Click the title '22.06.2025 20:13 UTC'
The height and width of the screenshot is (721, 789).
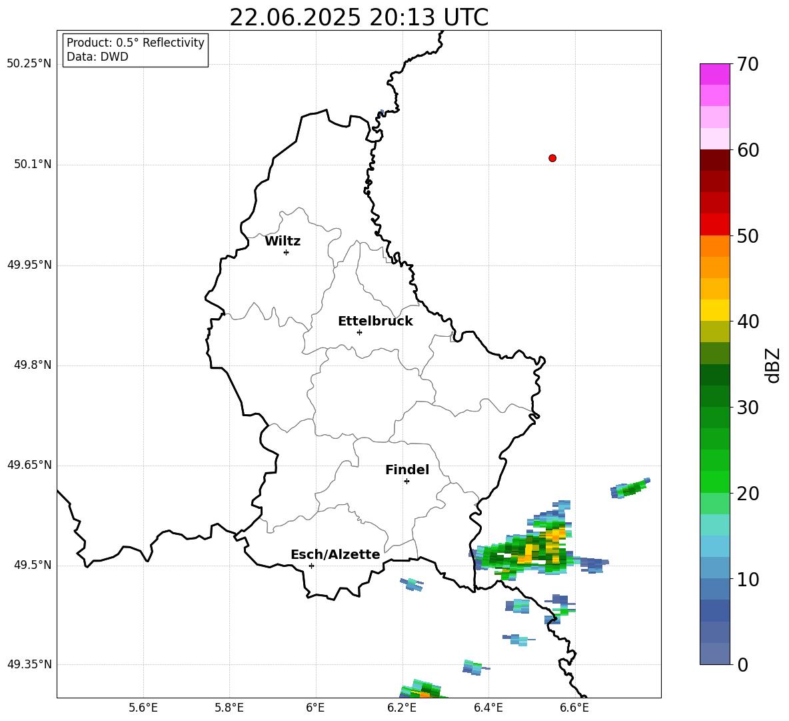tap(359, 17)
